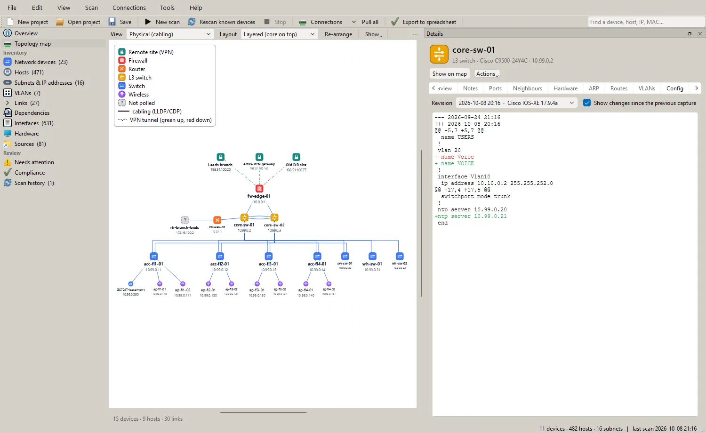
Task: Click the Details panel float/undock icon
Action: 690,34
